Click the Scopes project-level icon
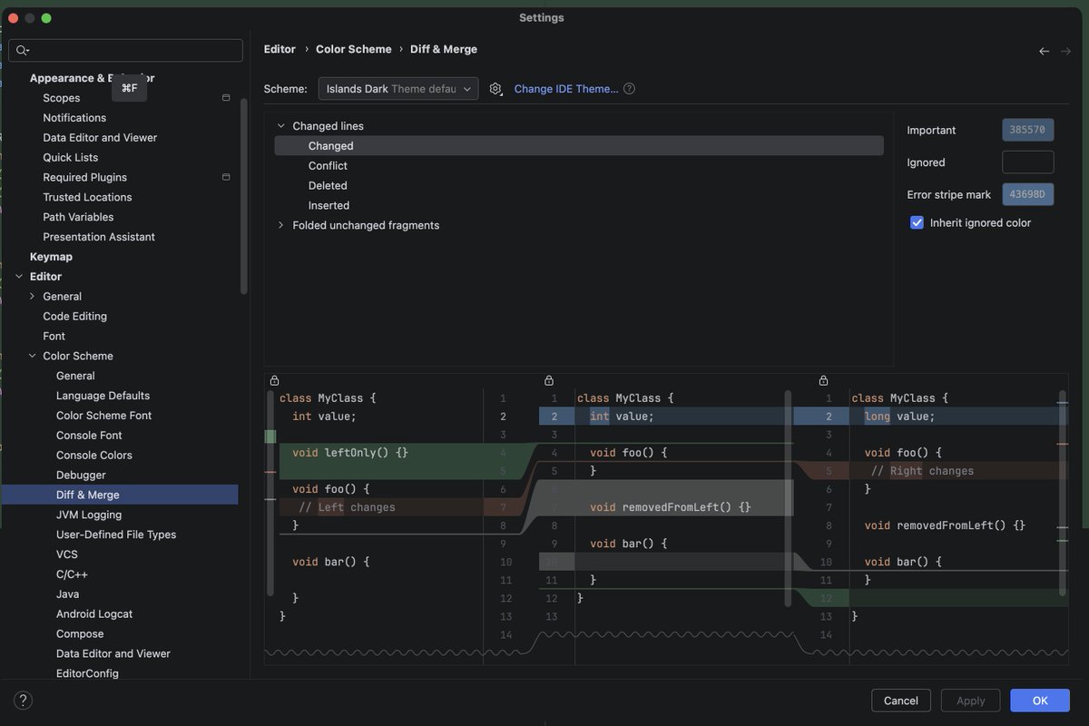The image size is (1089, 726). pos(226,98)
